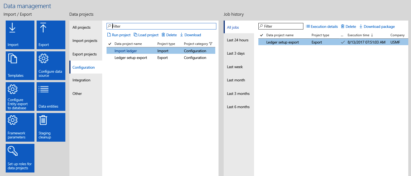Switch to the Import projects tab
Screen dimensions: 411x176
[x=85, y=41]
